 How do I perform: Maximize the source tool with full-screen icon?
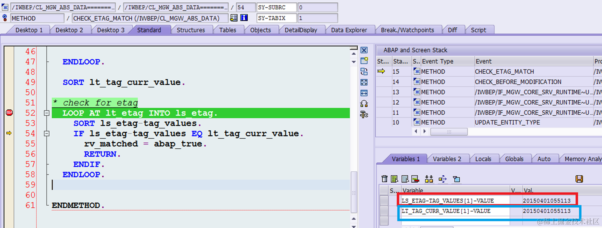364,82
